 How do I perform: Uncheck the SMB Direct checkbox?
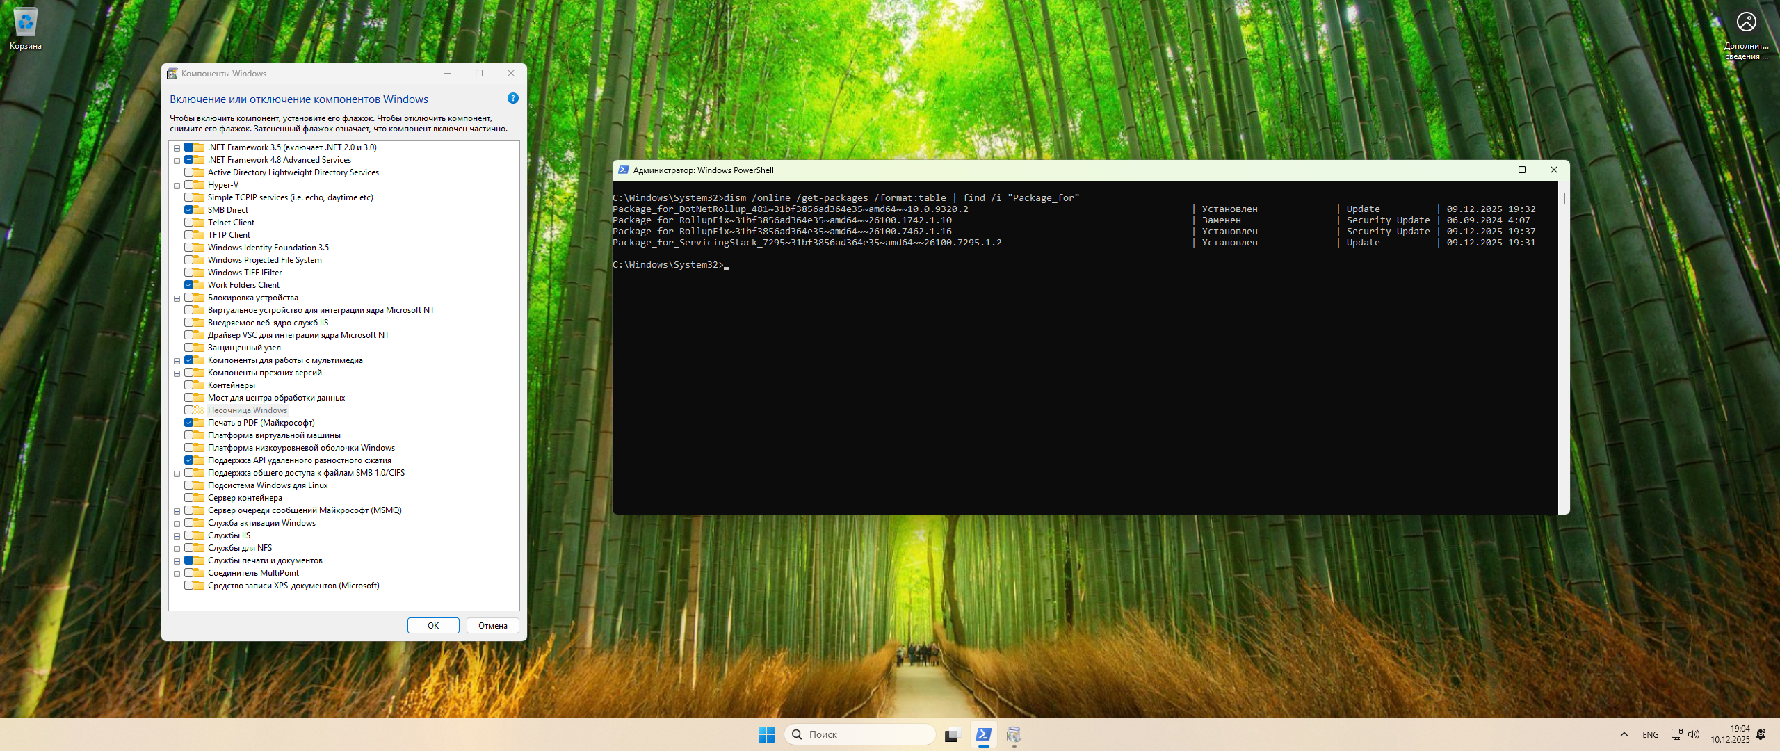189,210
